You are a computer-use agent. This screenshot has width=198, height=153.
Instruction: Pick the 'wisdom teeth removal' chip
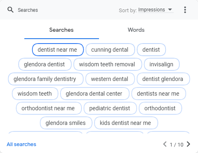(x=108, y=64)
